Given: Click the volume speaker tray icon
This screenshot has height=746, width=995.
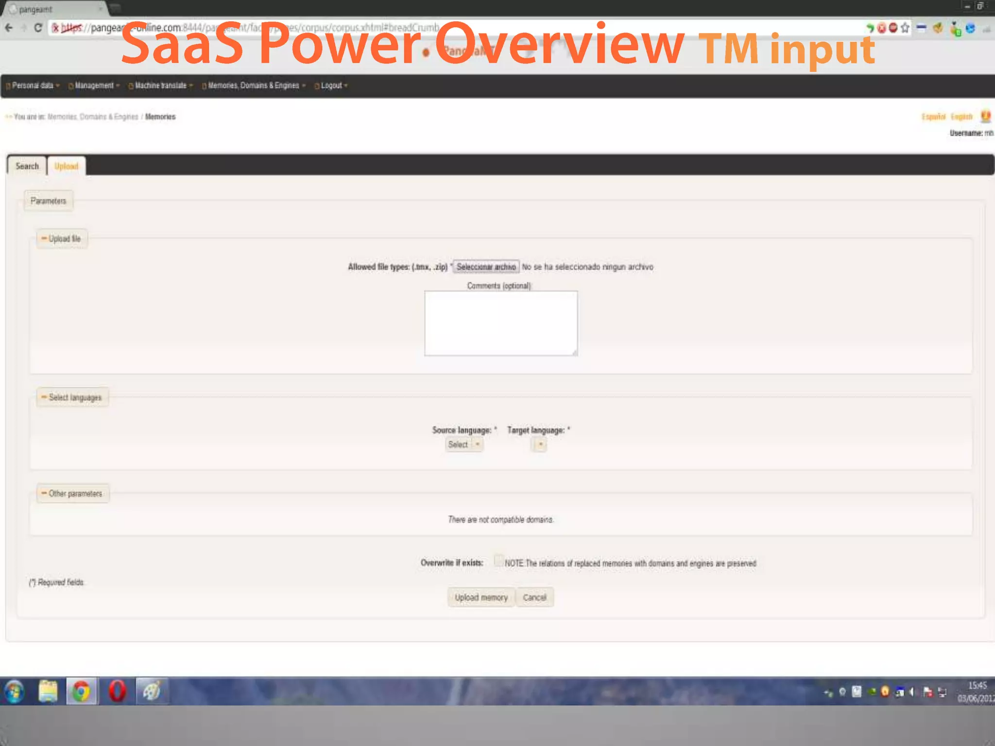Looking at the screenshot, I should click(911, 692).
